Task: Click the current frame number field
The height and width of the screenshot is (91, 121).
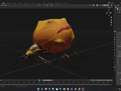Action: coord(93,80)
